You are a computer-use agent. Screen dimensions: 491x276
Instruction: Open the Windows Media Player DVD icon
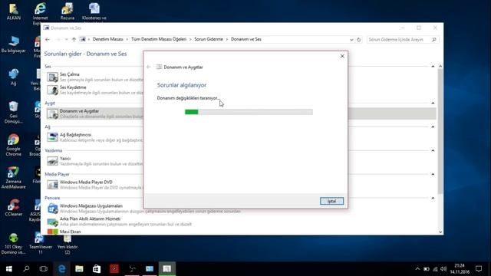[52, 185]
